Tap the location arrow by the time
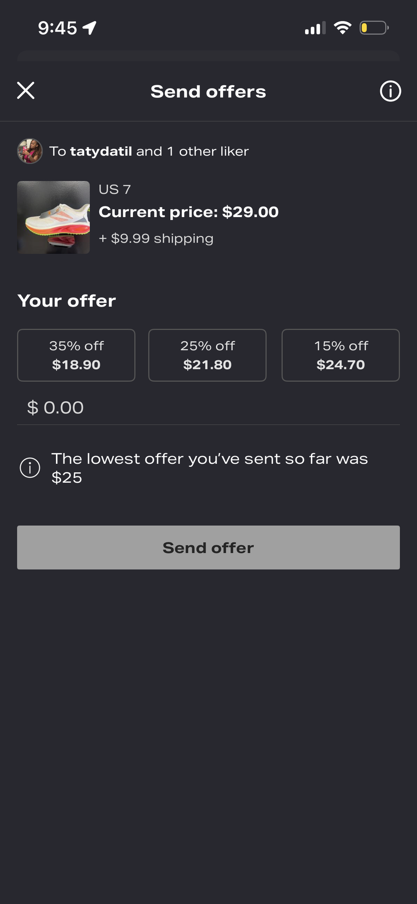 89,28
